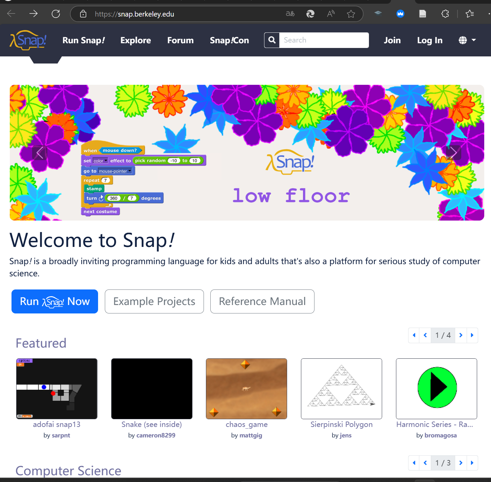Open the Explore nav link
Image resolution: width=491 pixels, height=482 pixels.
(136, 40)
